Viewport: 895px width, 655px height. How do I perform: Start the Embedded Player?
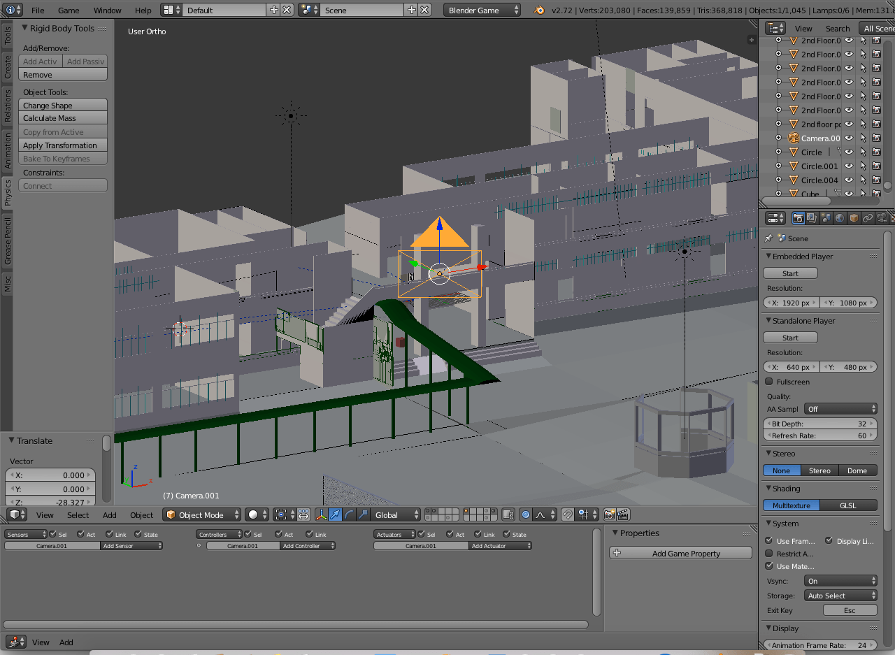click(x=790, y=273)
